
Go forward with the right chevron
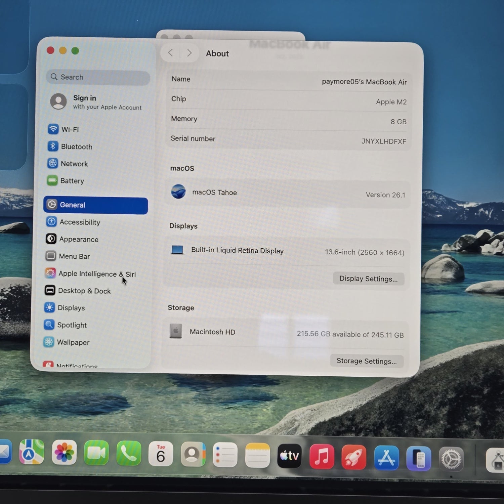click(x=189, y=53)
